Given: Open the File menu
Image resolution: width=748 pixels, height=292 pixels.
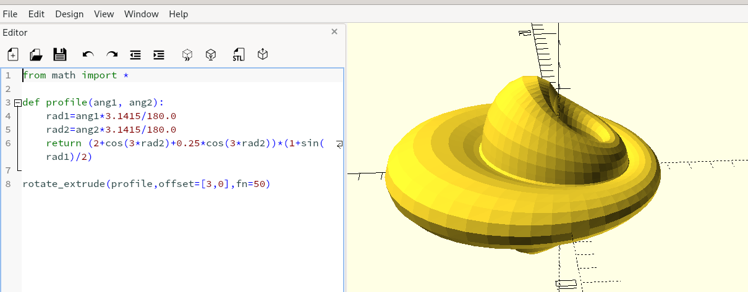Looking at the screenshot, I should [10, 14].
